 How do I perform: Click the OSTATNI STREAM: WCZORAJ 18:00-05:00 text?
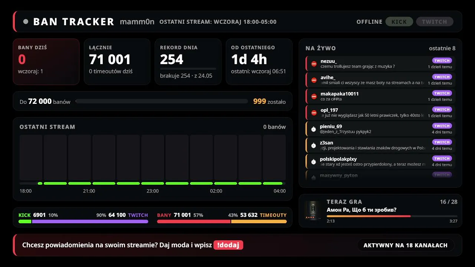point(218,22)
